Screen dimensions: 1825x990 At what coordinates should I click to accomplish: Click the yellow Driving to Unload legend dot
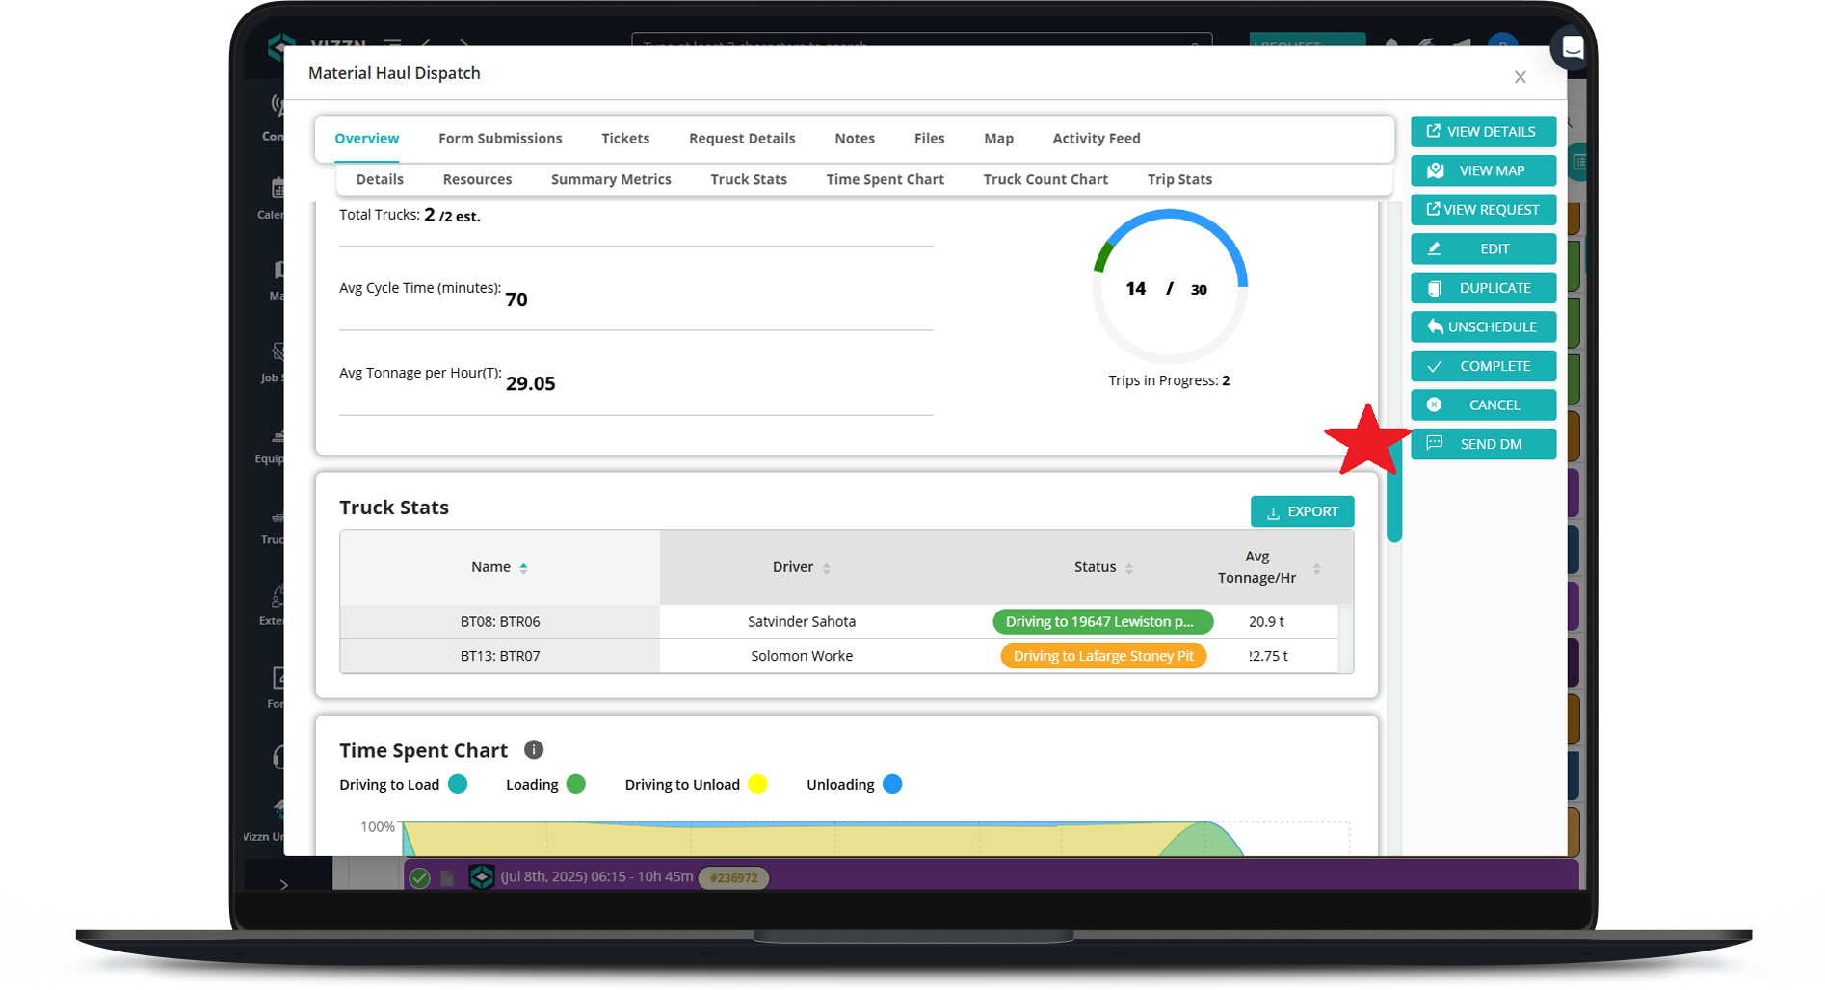pos(759,784)
